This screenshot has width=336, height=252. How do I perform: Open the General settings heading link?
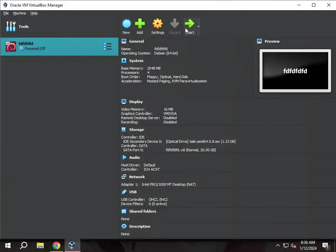coord(136,41)
